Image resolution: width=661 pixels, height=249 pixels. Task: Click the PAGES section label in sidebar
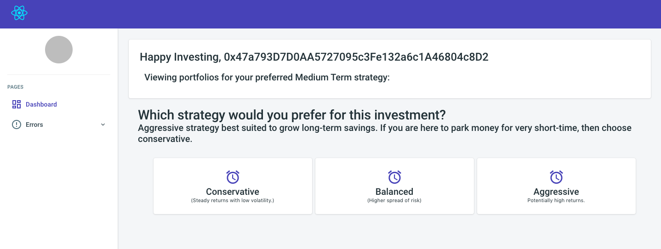click(16, 87)
